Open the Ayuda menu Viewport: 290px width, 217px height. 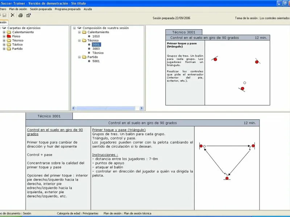88,9
